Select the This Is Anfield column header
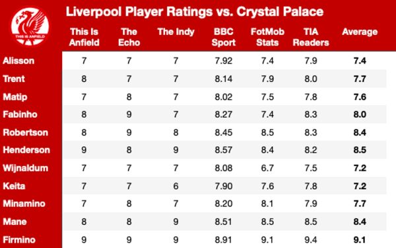396x248 pixels. coord(84,37)
